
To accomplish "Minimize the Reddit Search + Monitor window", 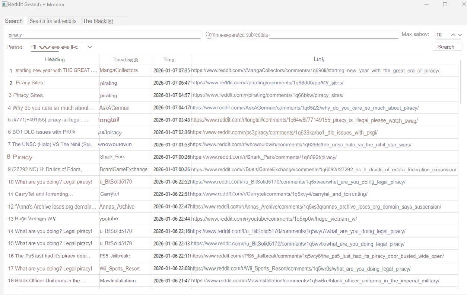I will coord(427,4).
